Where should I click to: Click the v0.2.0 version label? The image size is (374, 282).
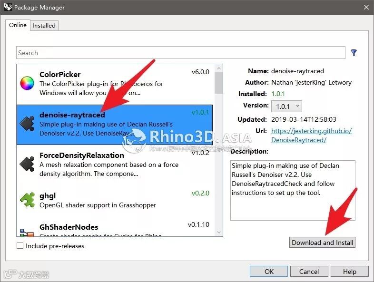coord(200,193)
